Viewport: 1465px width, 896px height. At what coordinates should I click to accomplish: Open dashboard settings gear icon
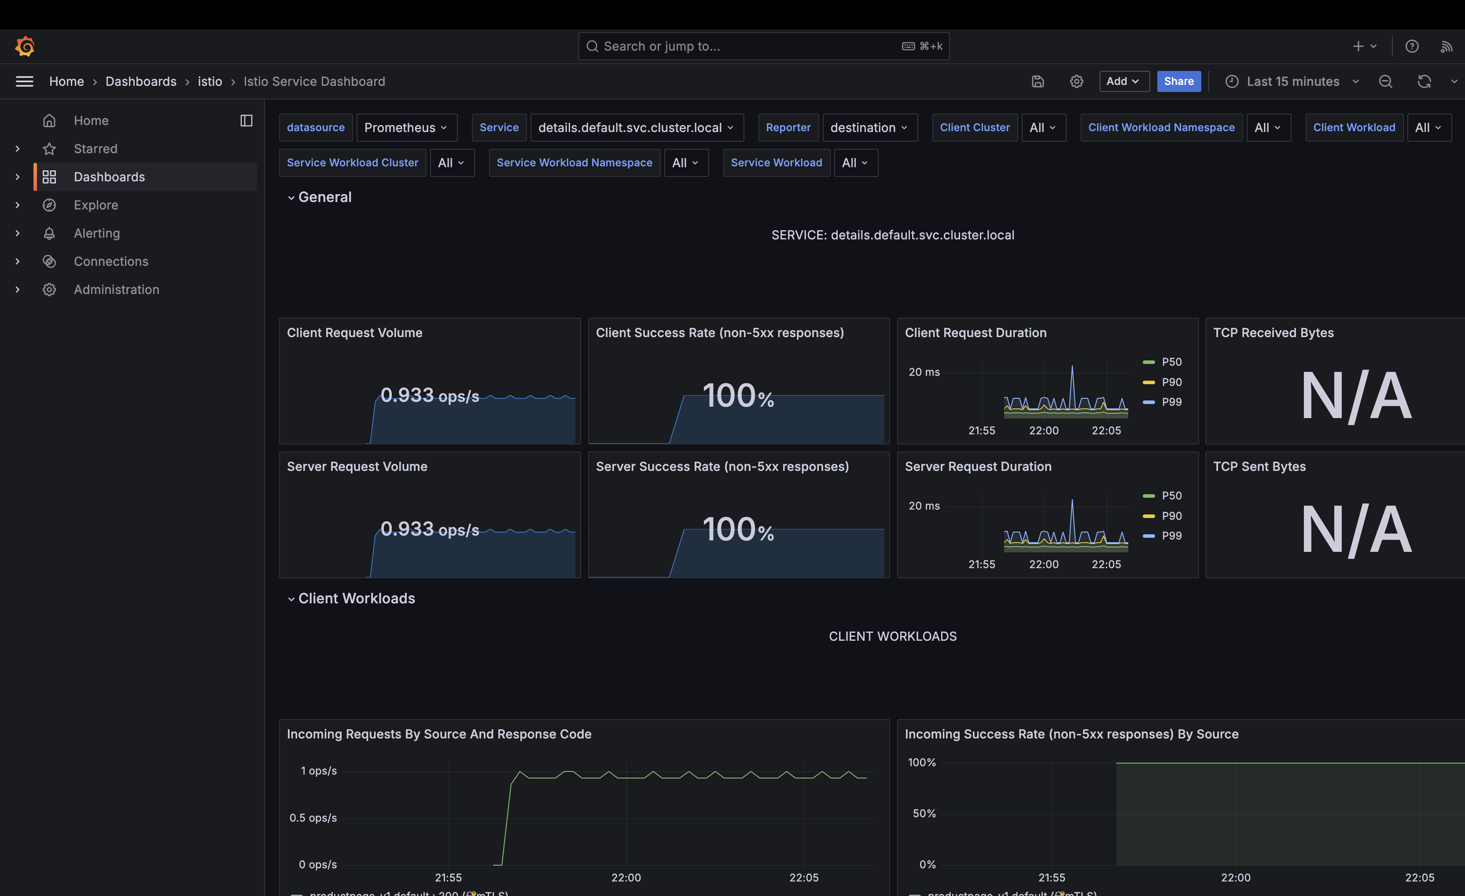tap(1076, 81)
